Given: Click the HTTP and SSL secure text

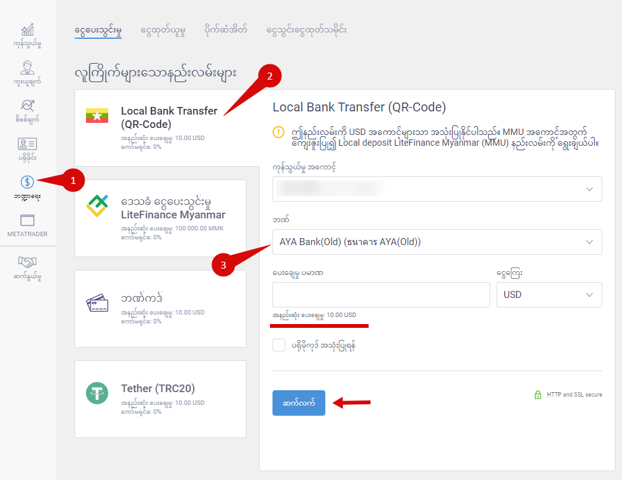Looking at the screenshot, I should pos(574,395).
